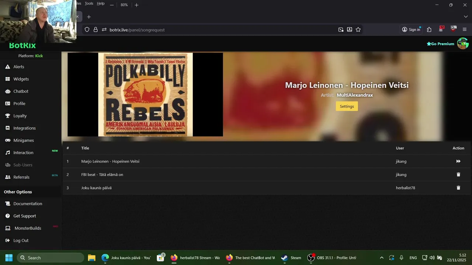Screen dimensions: 472x265
Task: Click the install app icon in address bar
Action: click(350, 29)
